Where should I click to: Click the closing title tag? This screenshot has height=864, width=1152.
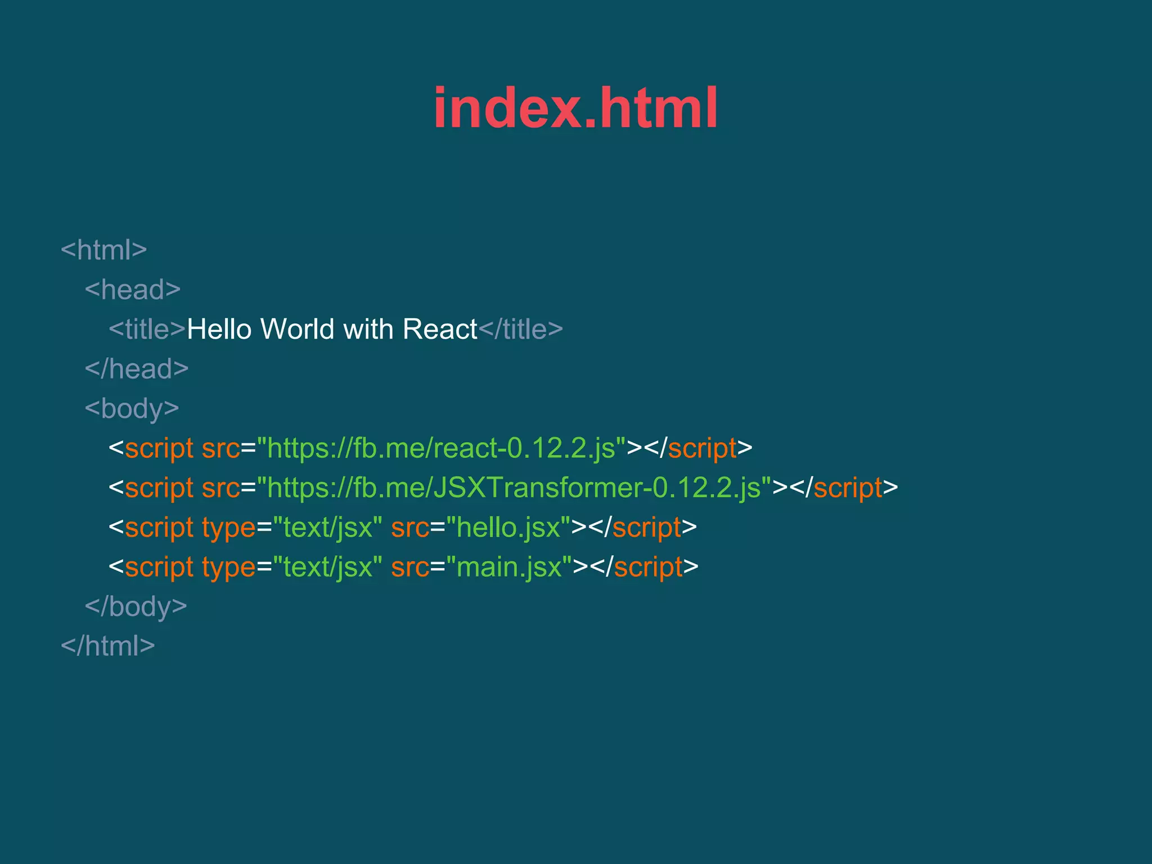tap(520, 329)
